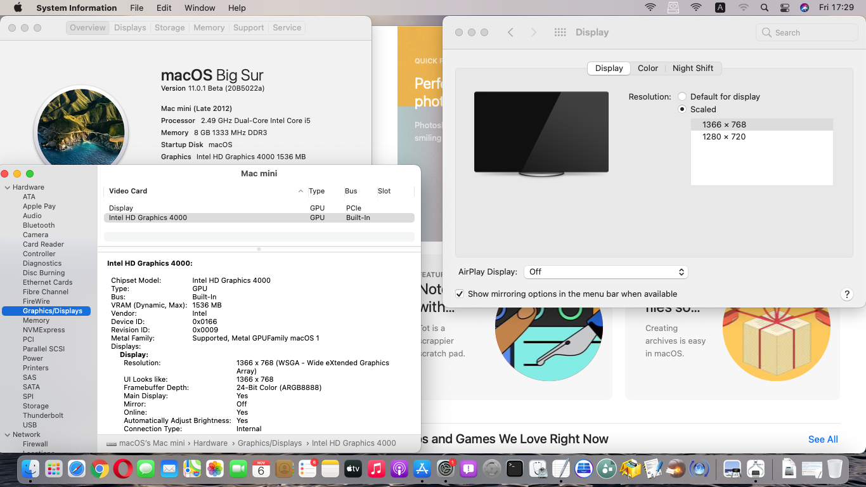Launch Music from the Dock
This screenshot has height=487, width=866.
click(x=377, y=469)
